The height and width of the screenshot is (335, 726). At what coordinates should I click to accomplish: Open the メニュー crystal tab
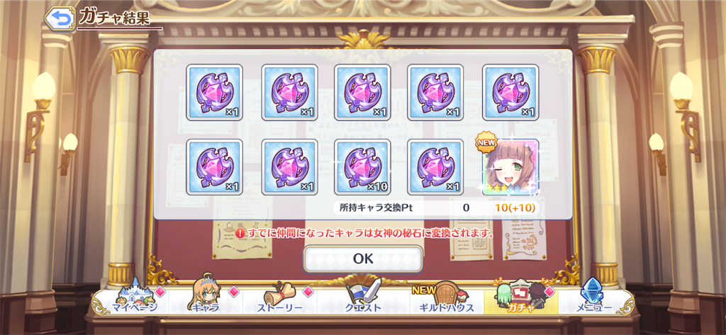pos(595,301)
